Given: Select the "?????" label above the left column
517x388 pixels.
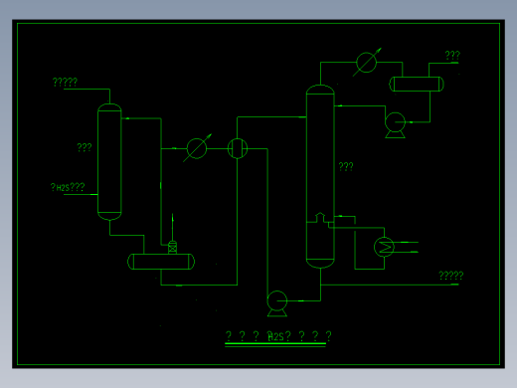Looking at the screenshot, I should point(65,82).
